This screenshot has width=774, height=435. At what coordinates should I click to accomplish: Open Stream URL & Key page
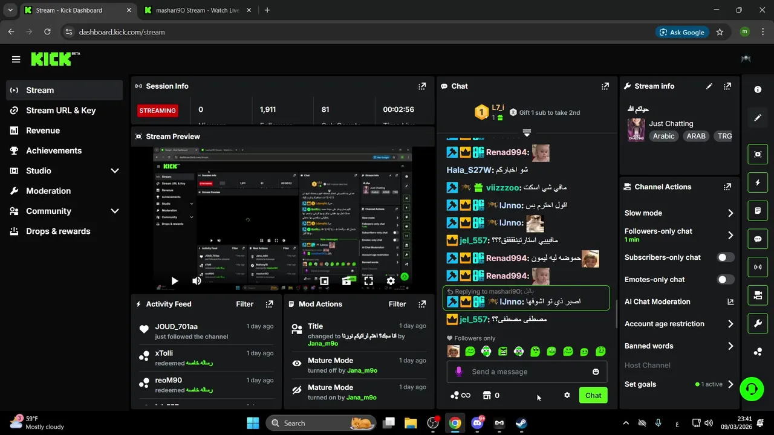coord(64,111)
